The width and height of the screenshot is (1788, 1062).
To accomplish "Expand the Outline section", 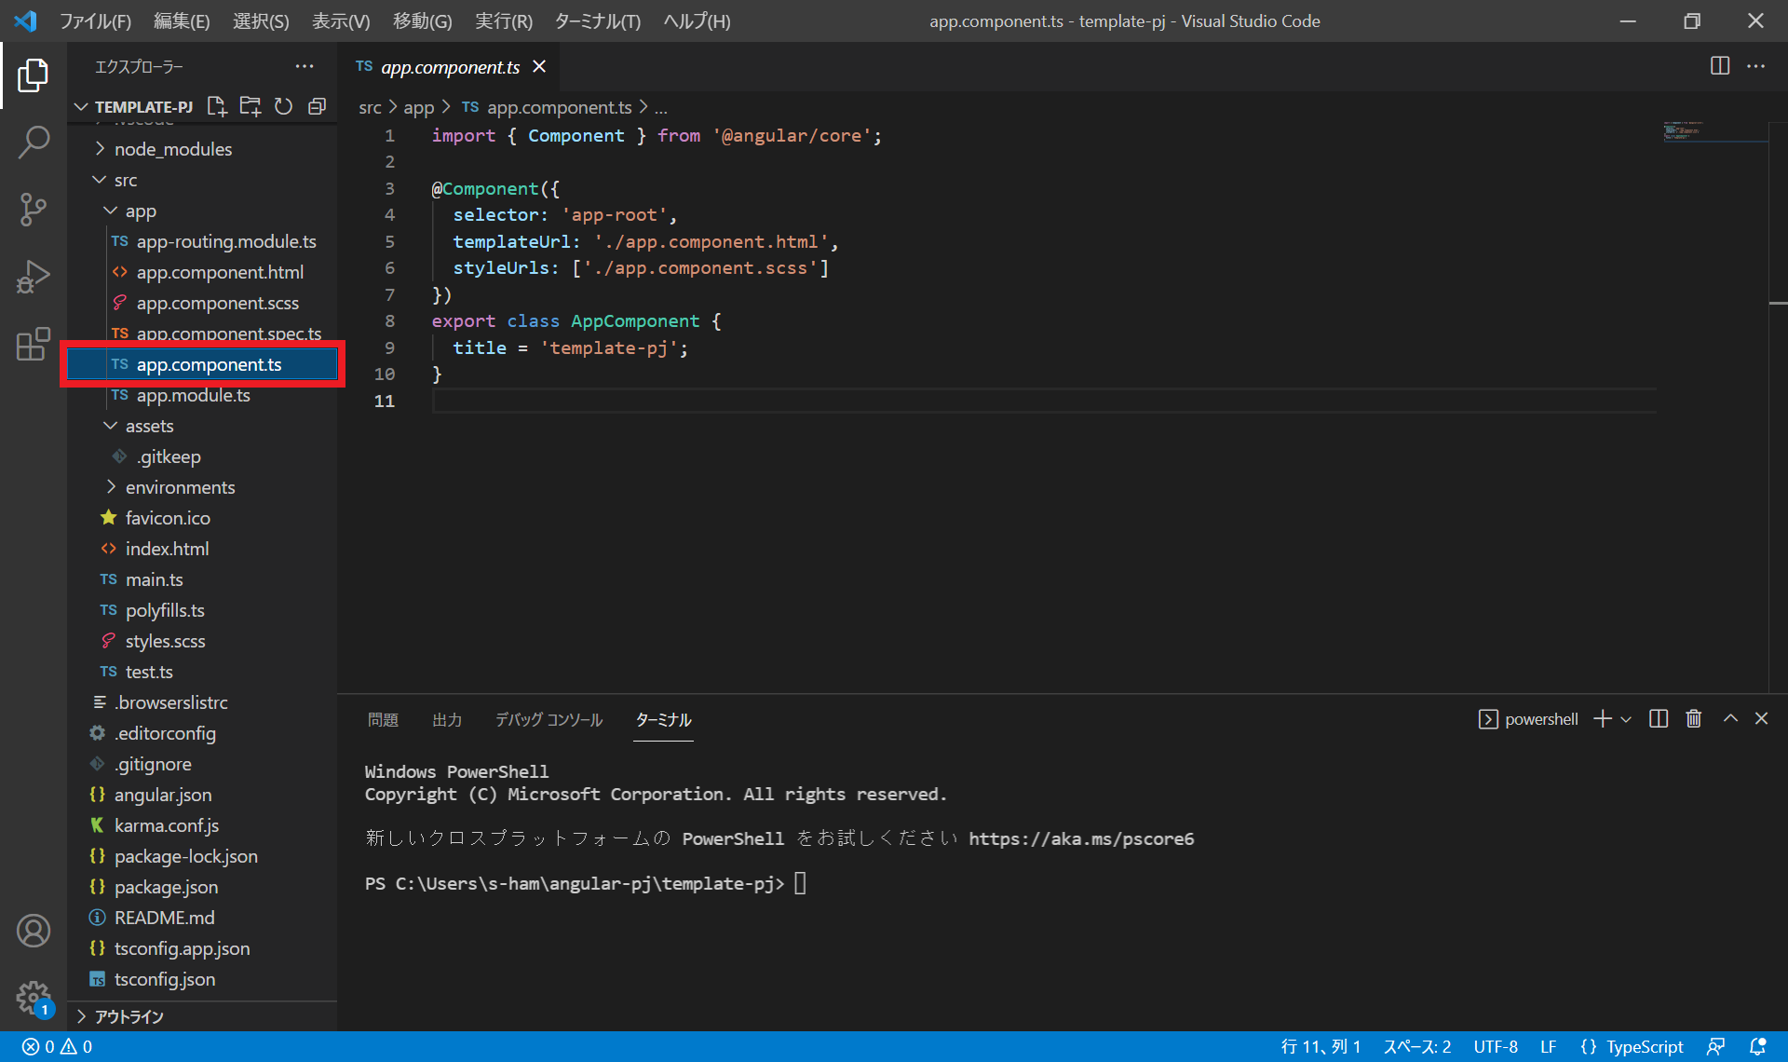I will pyautogui.click(x=129, y=1016).
